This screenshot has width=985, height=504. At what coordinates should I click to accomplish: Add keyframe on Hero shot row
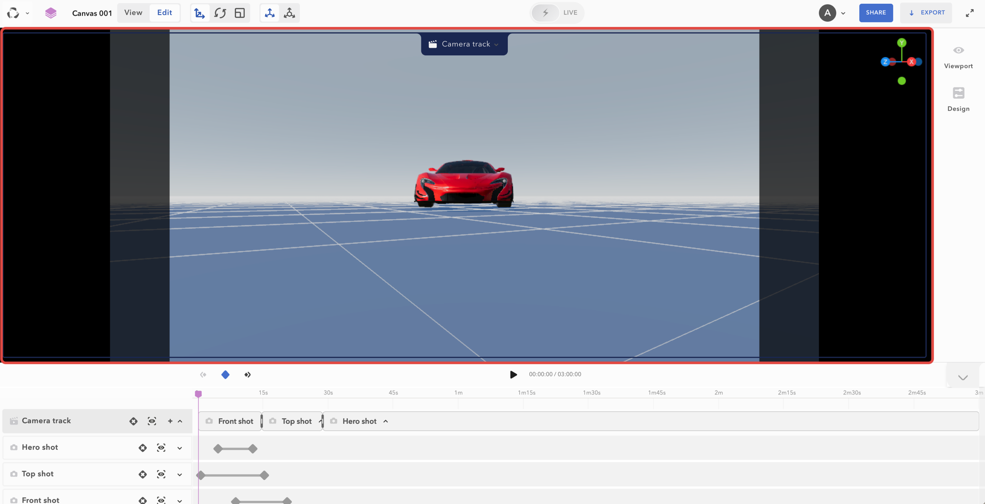(x=142, y=447)
